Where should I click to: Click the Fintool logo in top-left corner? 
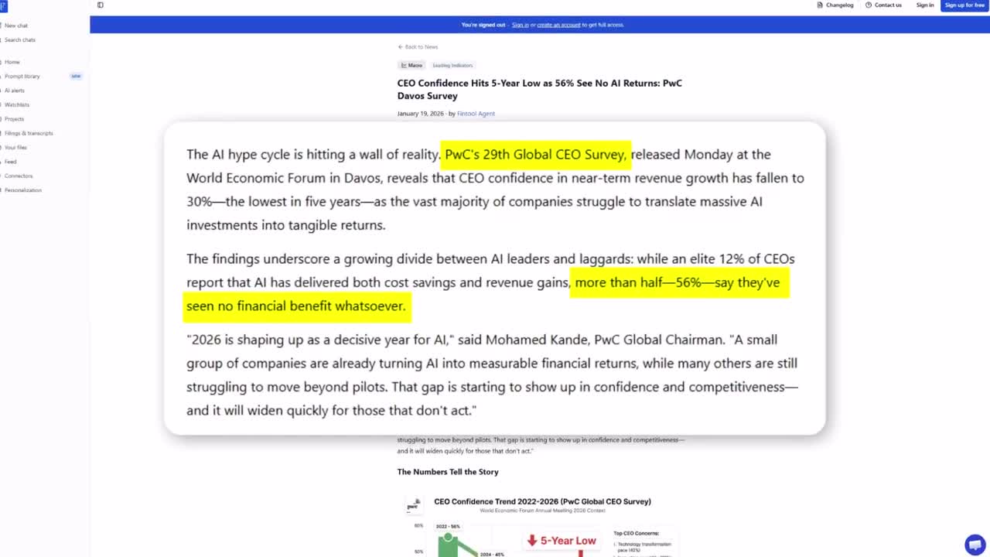(x=3, y=6)
